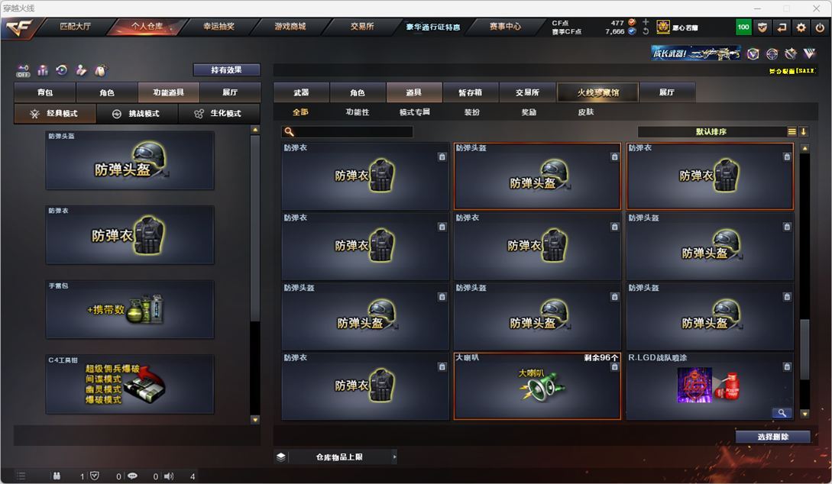
Task: Toggle the OFF switch icon above 背包
Action: (x=23, y=70)
